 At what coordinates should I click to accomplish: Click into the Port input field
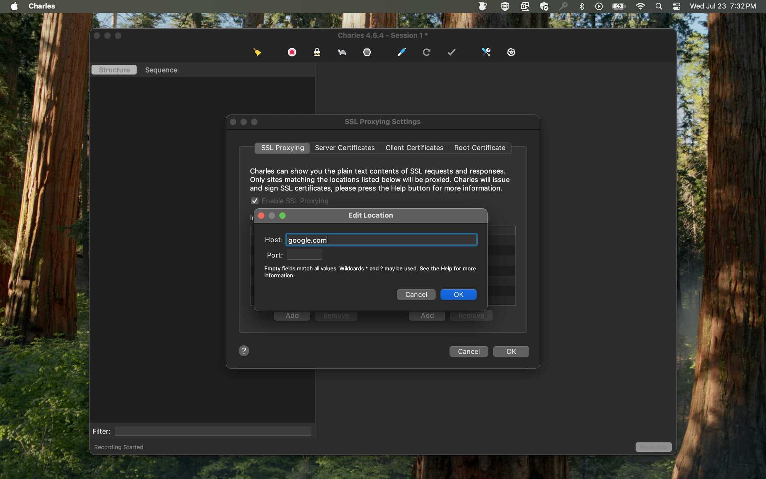click(x=305, y=255)
